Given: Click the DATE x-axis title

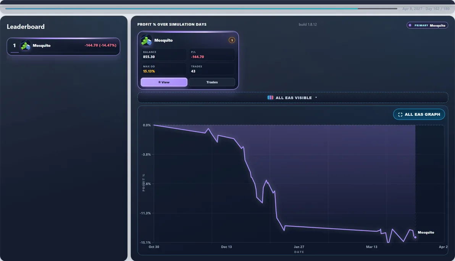Looking at the screenshot, I should click(x=299, y=252).
